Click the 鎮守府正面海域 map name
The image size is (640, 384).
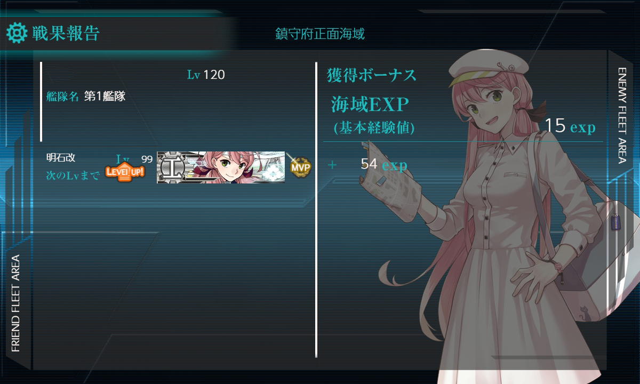point(320,34)
